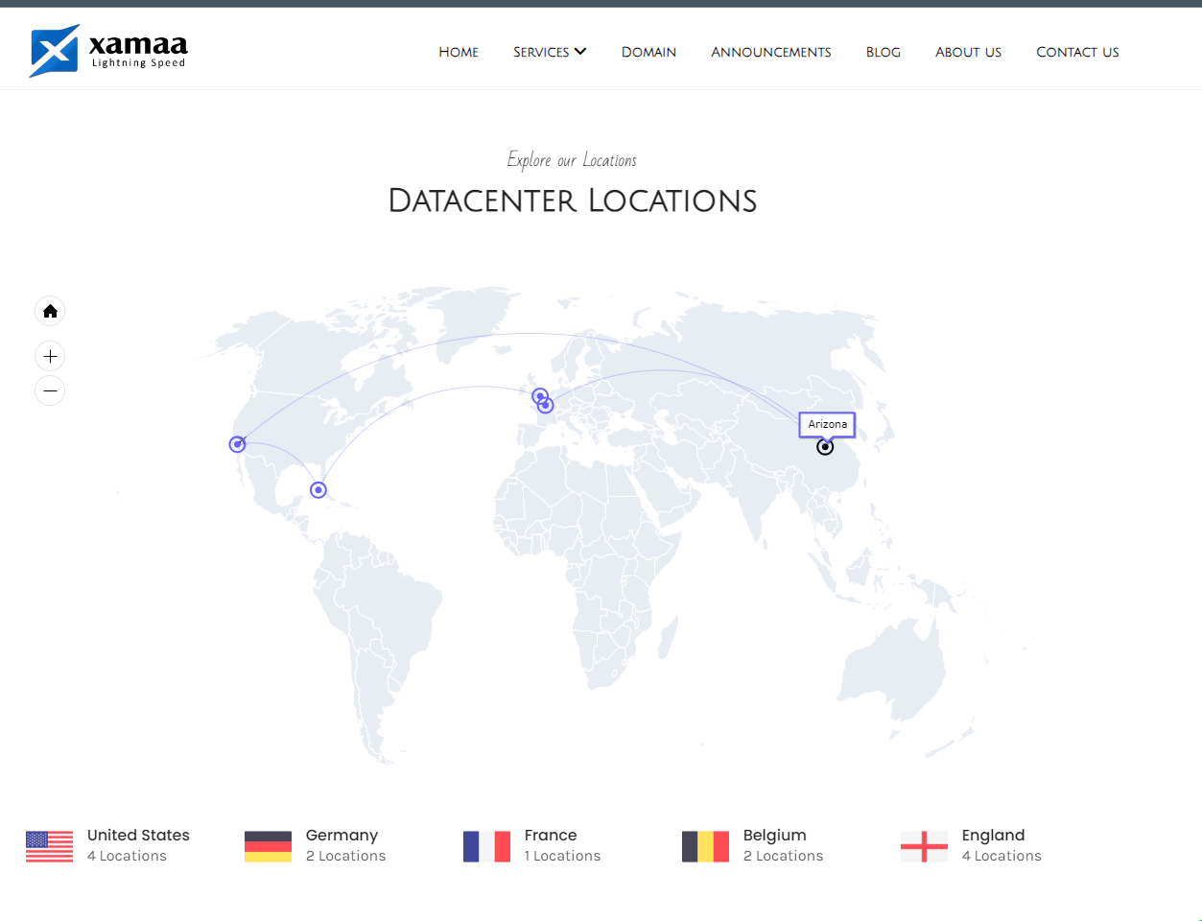
Task: Select the US west coast map marker
Action: (x=237, y=444)
